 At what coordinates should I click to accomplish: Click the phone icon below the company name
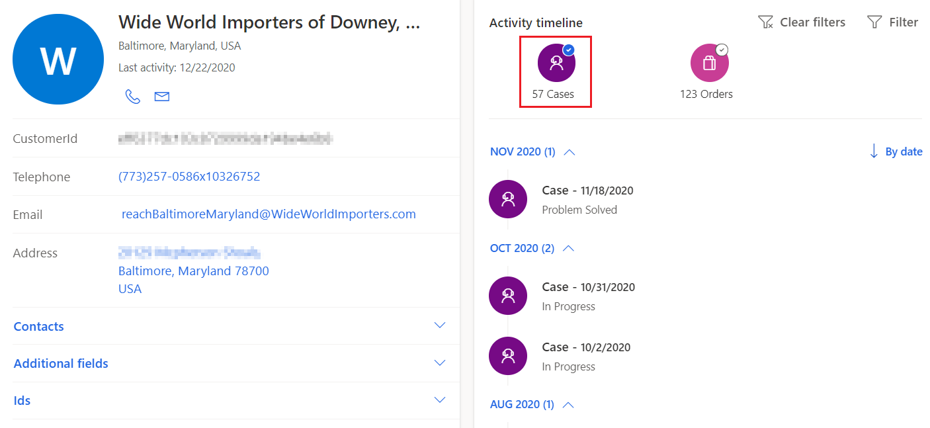(132, 96)
